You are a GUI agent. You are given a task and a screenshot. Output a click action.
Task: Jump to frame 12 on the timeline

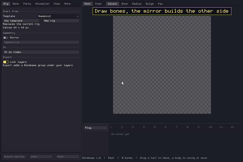tap(232, 127)
